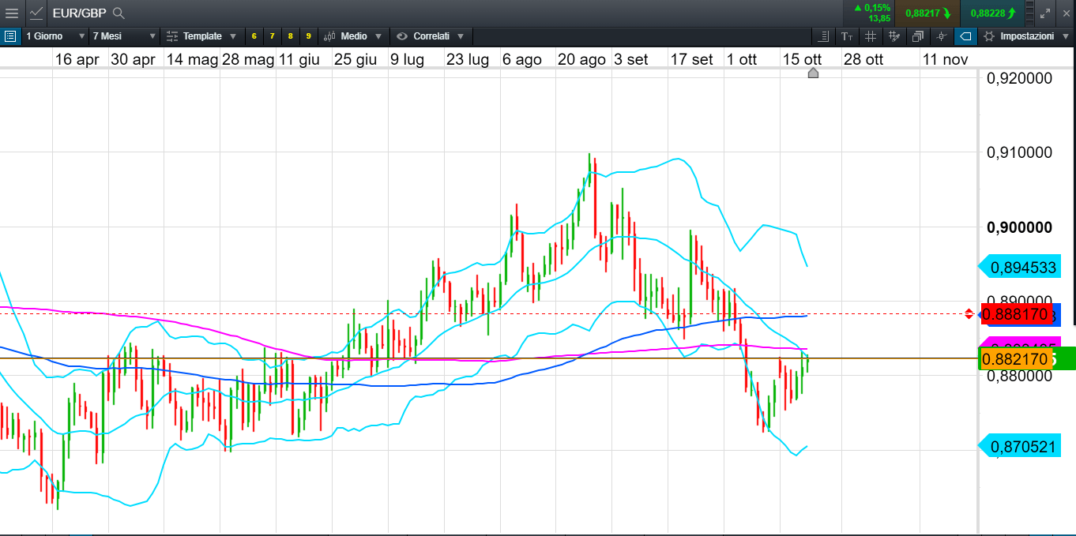
Task: Click the 15 ott date label
Action: [x=802, y=59]
